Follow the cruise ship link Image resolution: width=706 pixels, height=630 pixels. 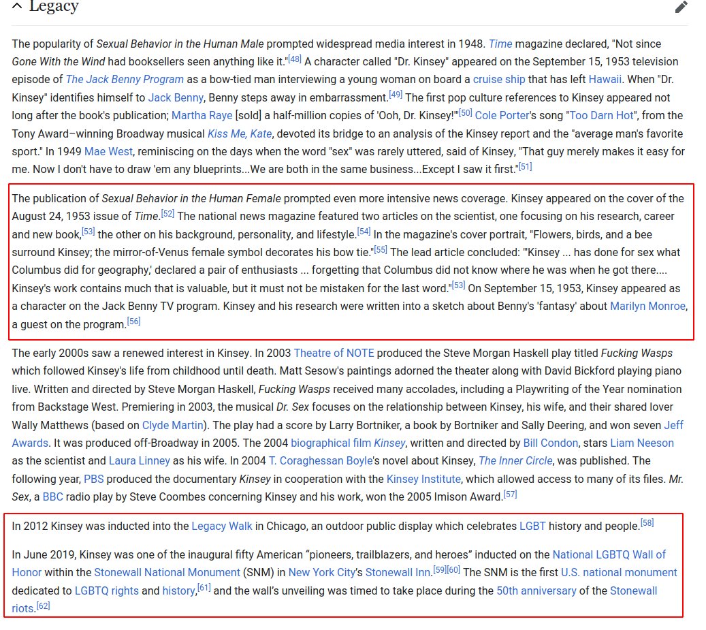coord(499,79)
